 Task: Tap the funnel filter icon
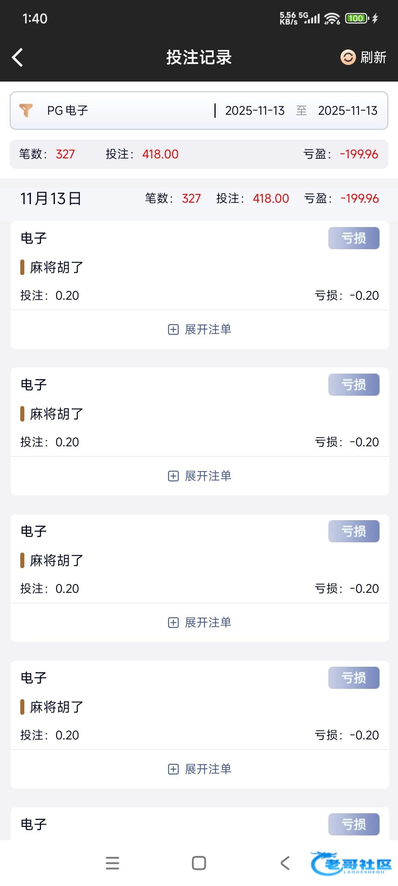pos(26,110)
